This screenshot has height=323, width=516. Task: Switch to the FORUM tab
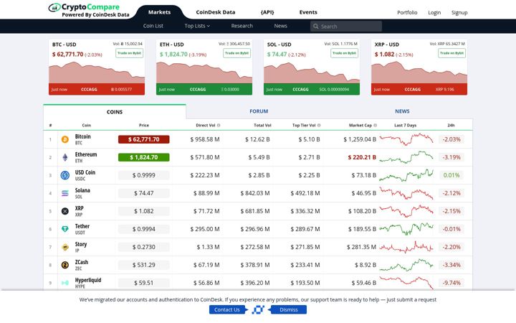coord(259,111)
